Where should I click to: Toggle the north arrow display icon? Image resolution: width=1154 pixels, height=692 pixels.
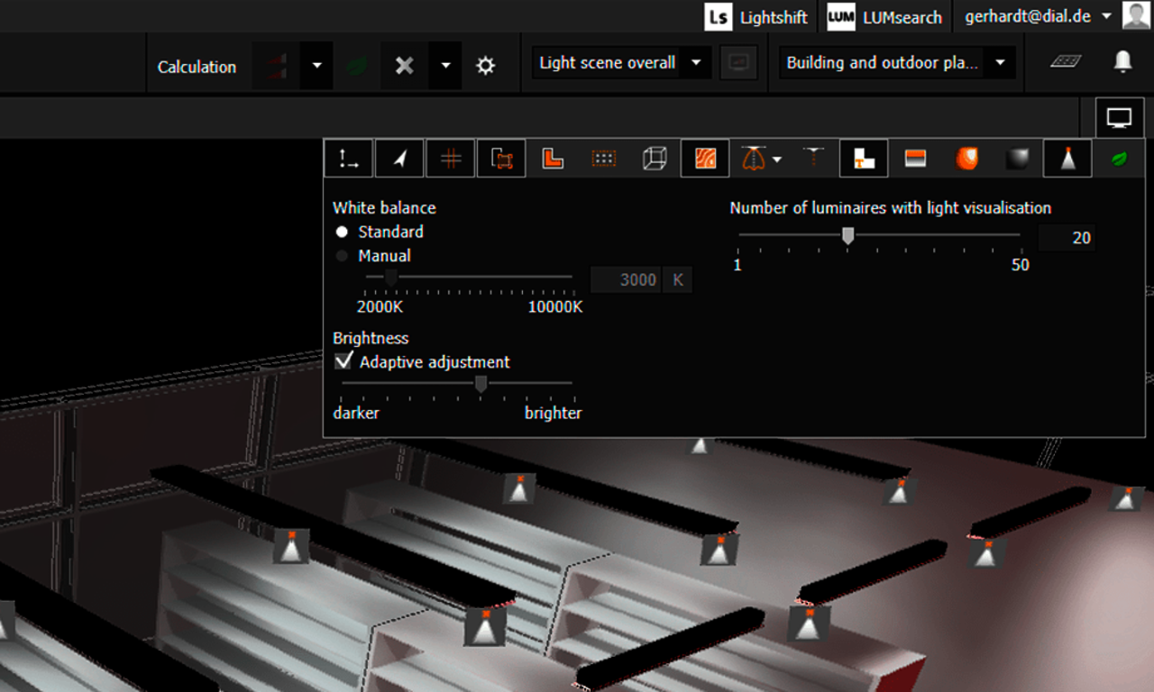400,159
